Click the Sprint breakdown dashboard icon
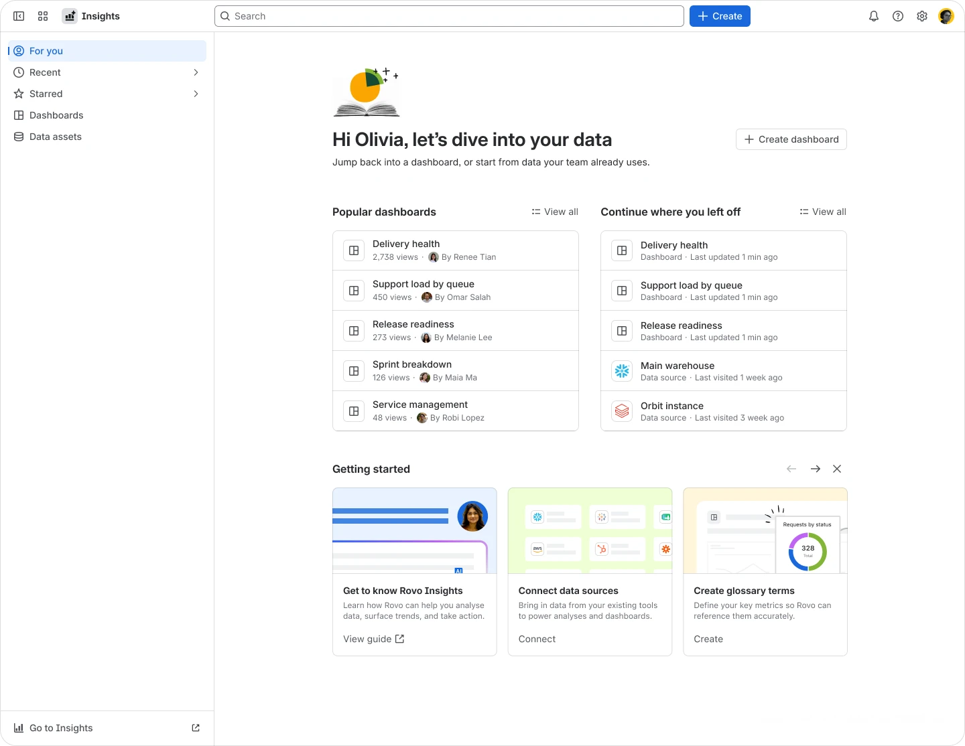 [x=354, y=371]
